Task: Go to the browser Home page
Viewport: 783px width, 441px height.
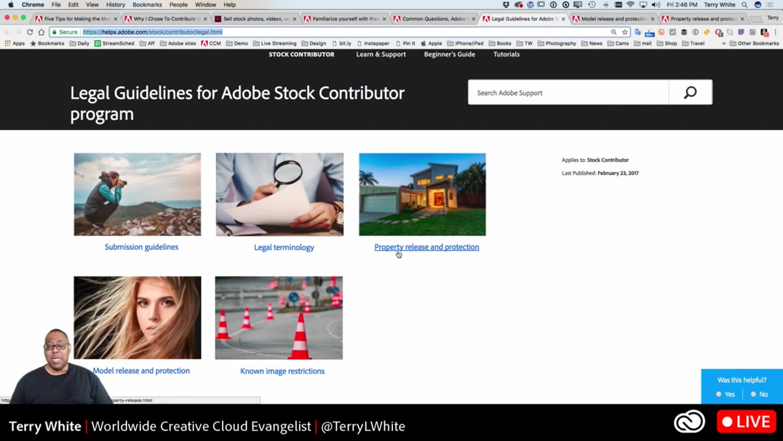Action: pyautogui.click(x=41, y=32)
